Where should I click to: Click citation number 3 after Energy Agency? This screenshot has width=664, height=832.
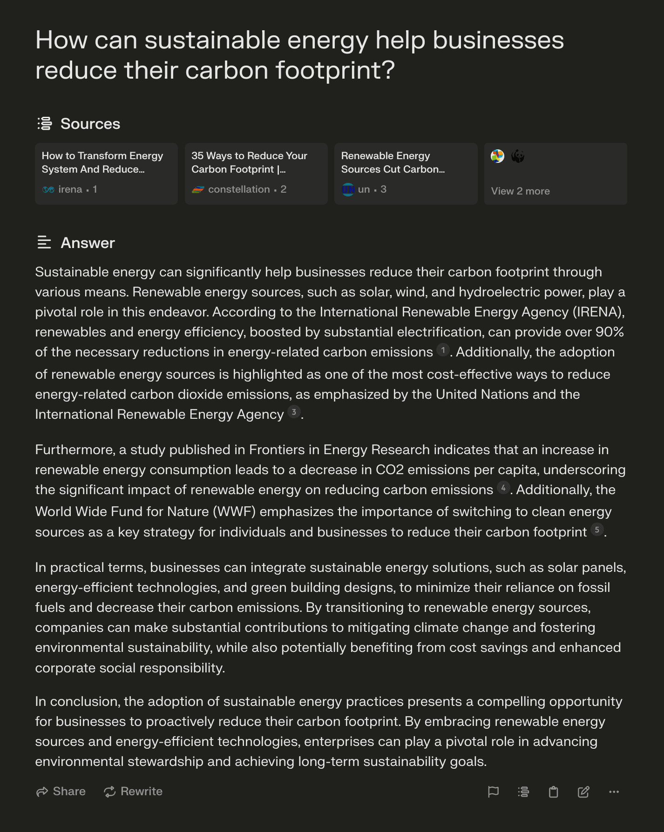[294, 412]
